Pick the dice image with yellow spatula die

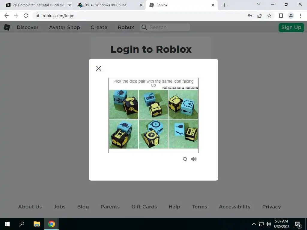(124, 104)
